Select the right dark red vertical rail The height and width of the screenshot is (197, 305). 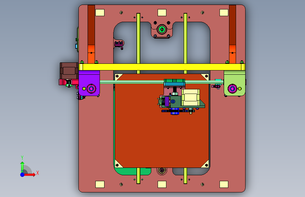pyautogui.click(x=233, y=25)
